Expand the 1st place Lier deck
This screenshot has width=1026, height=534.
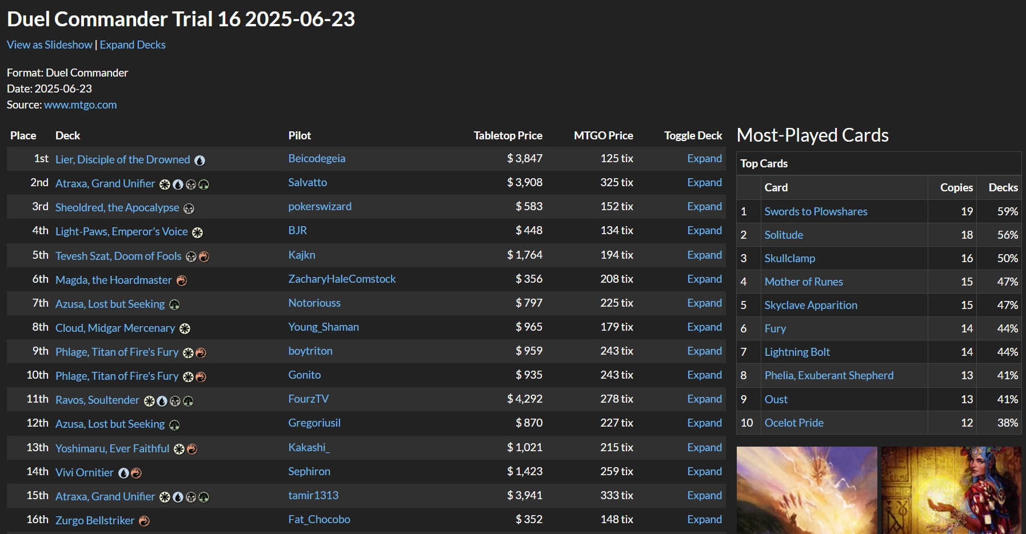coord(704,158)
